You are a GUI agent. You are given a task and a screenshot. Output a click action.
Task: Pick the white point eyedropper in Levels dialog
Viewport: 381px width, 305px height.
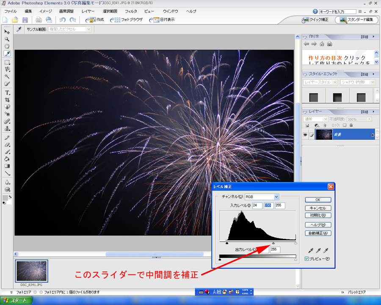[x=325, y=251]
